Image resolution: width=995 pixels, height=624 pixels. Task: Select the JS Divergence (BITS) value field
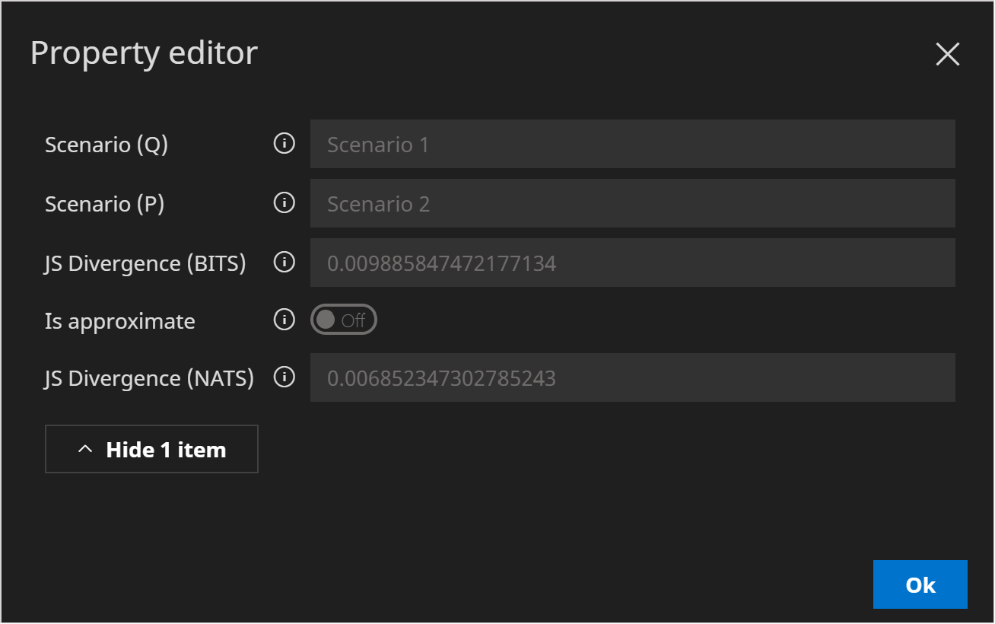[x=632, y=263]
